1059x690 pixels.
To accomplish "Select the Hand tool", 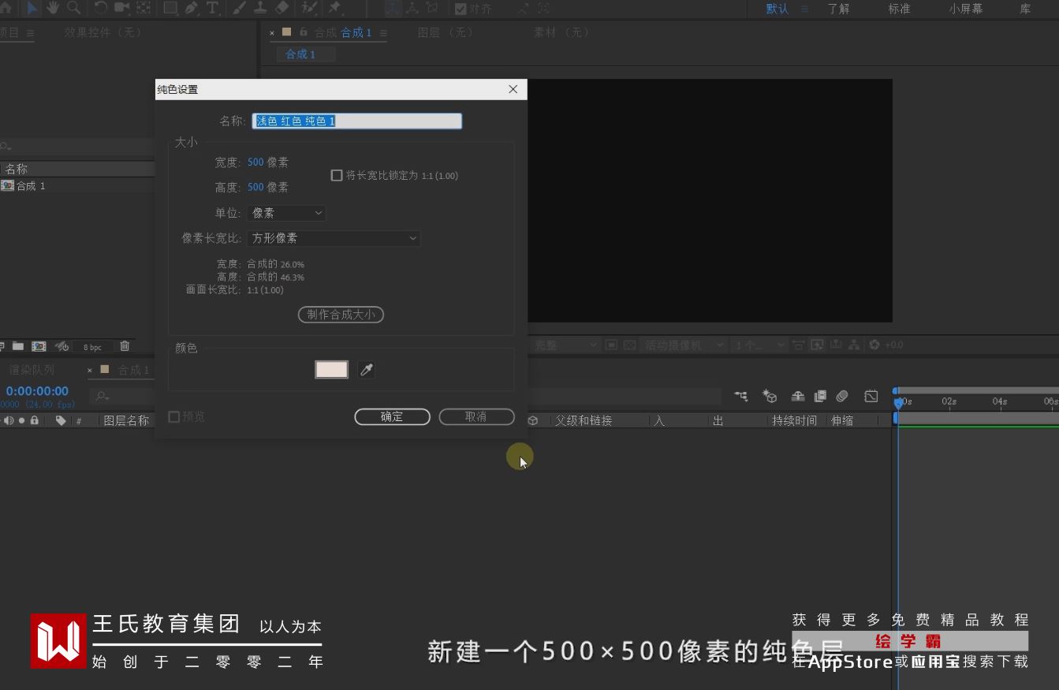I will pyautogui.click(x=53, y=8).
